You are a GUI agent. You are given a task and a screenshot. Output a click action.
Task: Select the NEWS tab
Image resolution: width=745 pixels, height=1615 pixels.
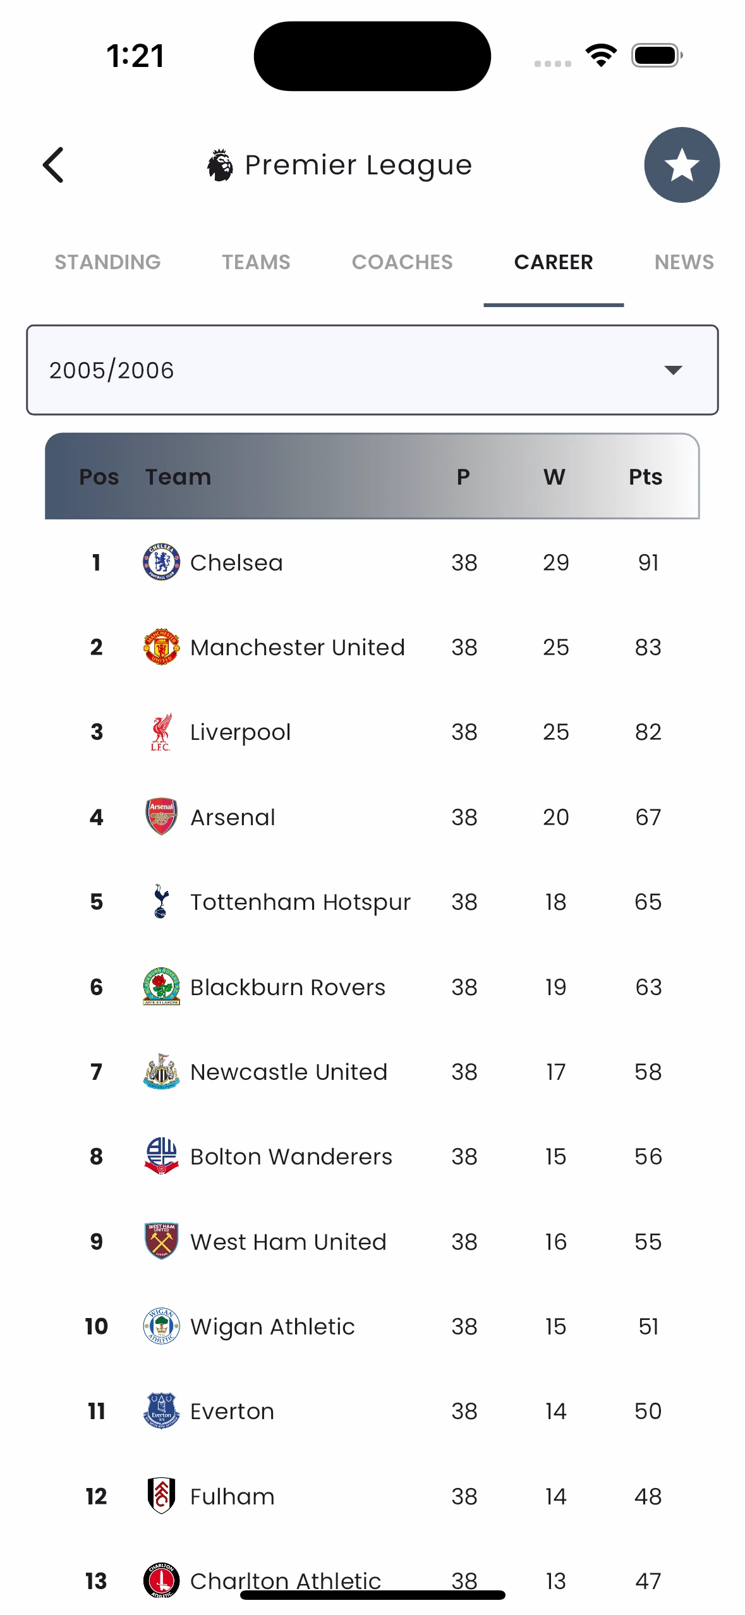coord(684,262)
